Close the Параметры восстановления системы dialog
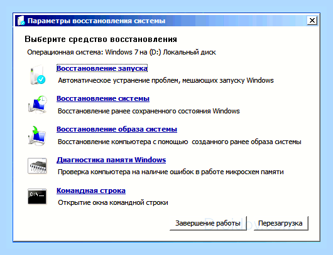Screen dimensions: 333x255 312,21
